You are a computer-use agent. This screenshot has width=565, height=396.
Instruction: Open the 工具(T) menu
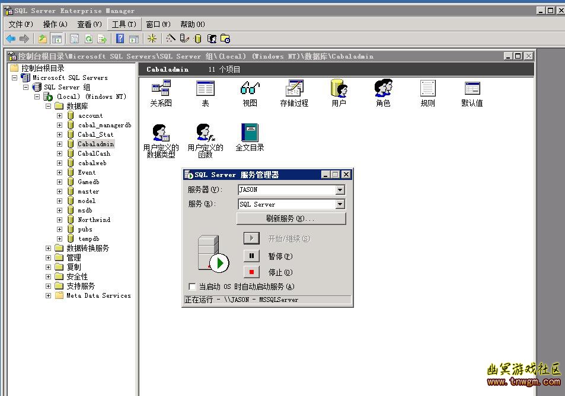click(124, 24)
